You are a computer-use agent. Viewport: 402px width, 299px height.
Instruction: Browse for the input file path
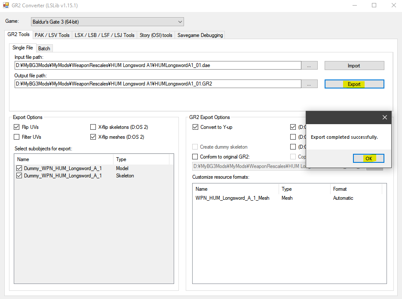tap(309, 66)
